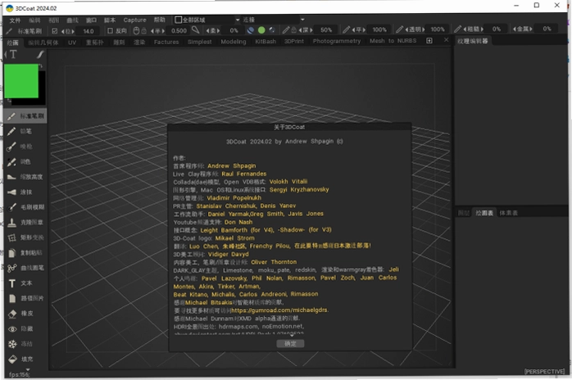Decrease the 金属 metalness value with left arrow
The width and height of the screenshot is (572, 380).
coord(515,29)
